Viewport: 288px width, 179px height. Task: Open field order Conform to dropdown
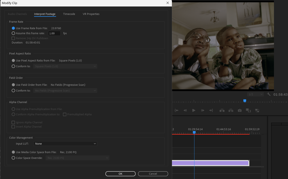click(x=65, y=91)
